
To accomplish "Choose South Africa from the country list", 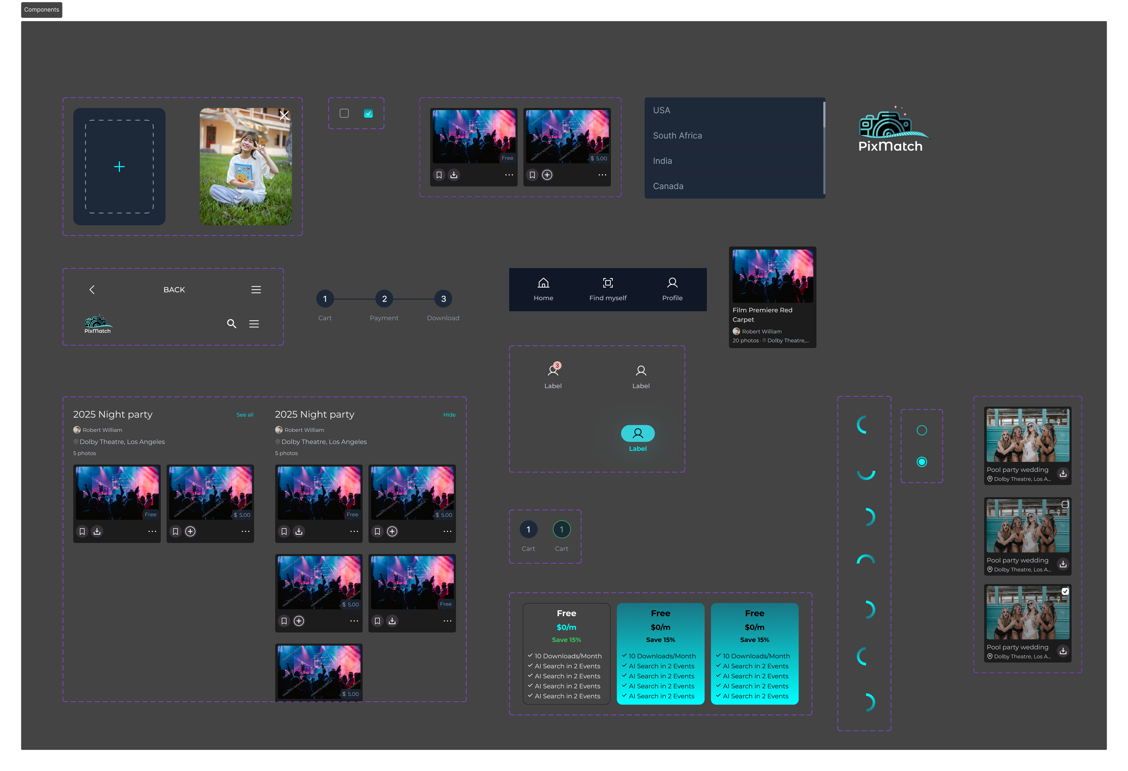I will point(734,136).
